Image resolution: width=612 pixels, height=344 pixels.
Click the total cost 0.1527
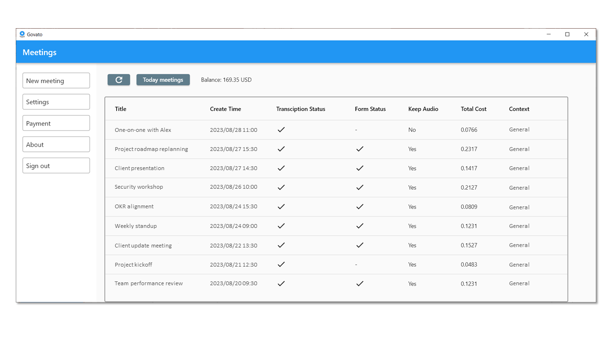[x=469, y=245]
